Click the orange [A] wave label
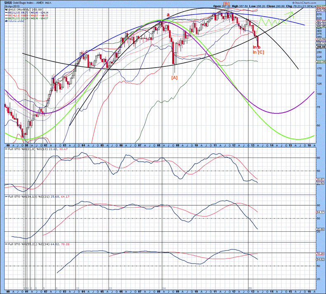Viewport: 326px width, 294px height. (x=174, y=77)
